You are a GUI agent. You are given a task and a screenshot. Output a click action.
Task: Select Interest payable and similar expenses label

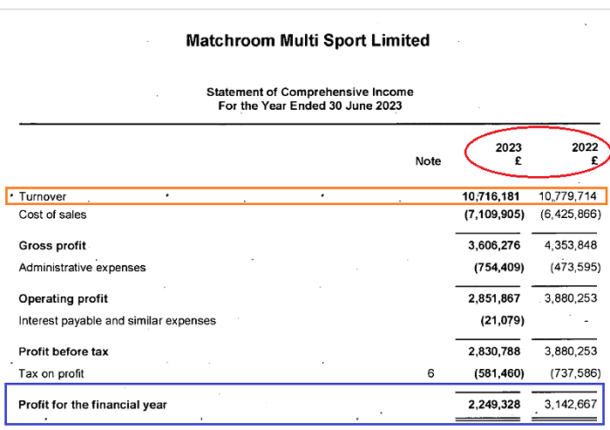coord(117,321)
